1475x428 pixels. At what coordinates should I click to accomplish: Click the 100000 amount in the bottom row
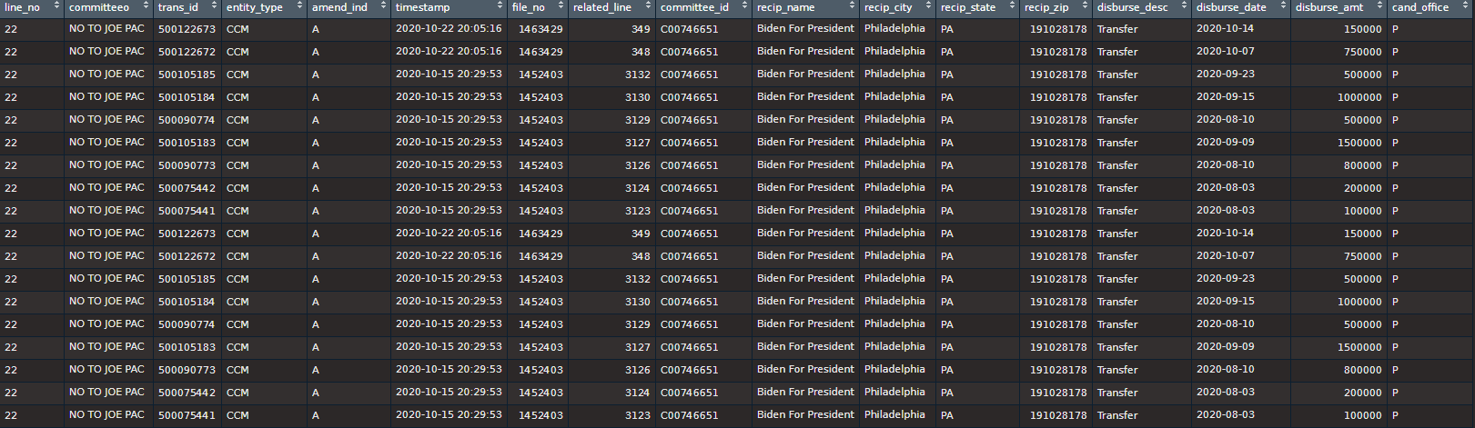[x=1362, y=415]
